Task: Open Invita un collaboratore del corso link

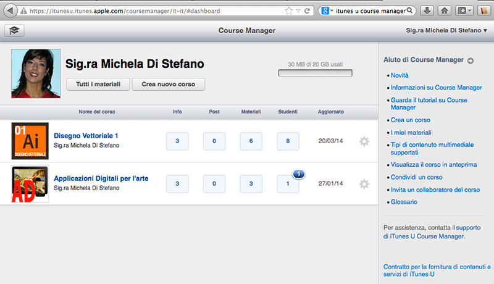Action: tap(435, 190)
